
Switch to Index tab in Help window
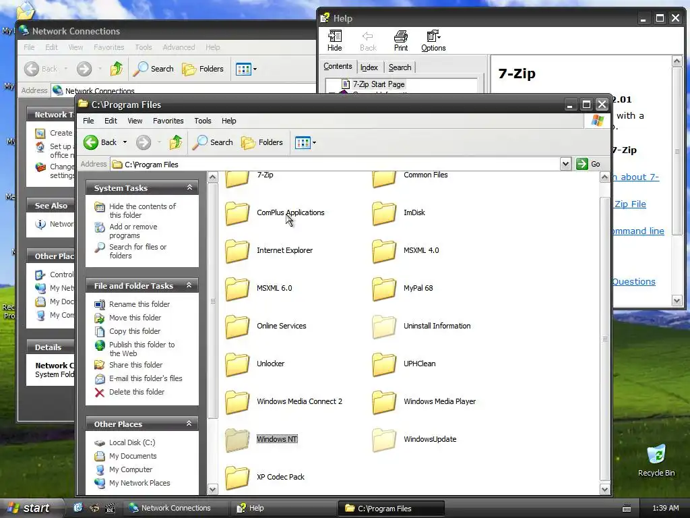click(x=369, y=67)
